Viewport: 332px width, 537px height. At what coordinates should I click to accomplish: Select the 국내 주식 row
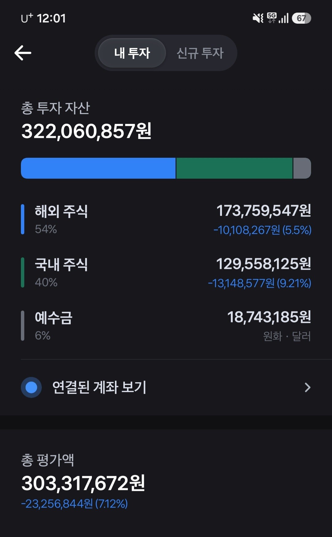point(166,273)
